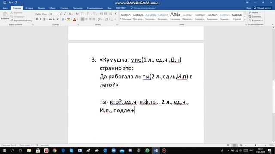The height and width of the screenshot is (154, 275).
Task: Expand the bullets list dropdown
Action: tap(85, 14)
